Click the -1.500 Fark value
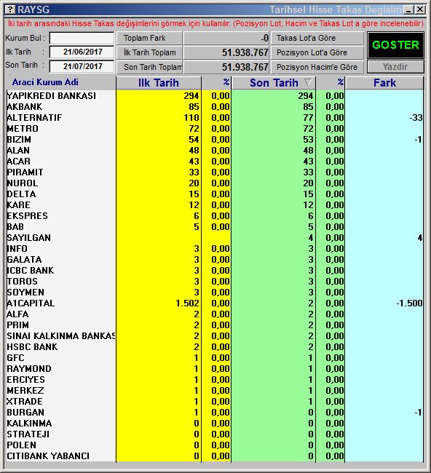Screen dimensions: 431x473 click(410, 303)
